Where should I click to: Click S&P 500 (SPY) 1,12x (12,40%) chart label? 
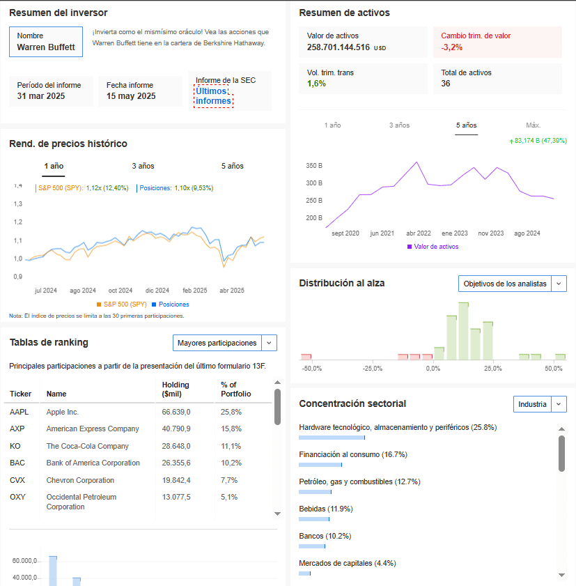(83, 188)
